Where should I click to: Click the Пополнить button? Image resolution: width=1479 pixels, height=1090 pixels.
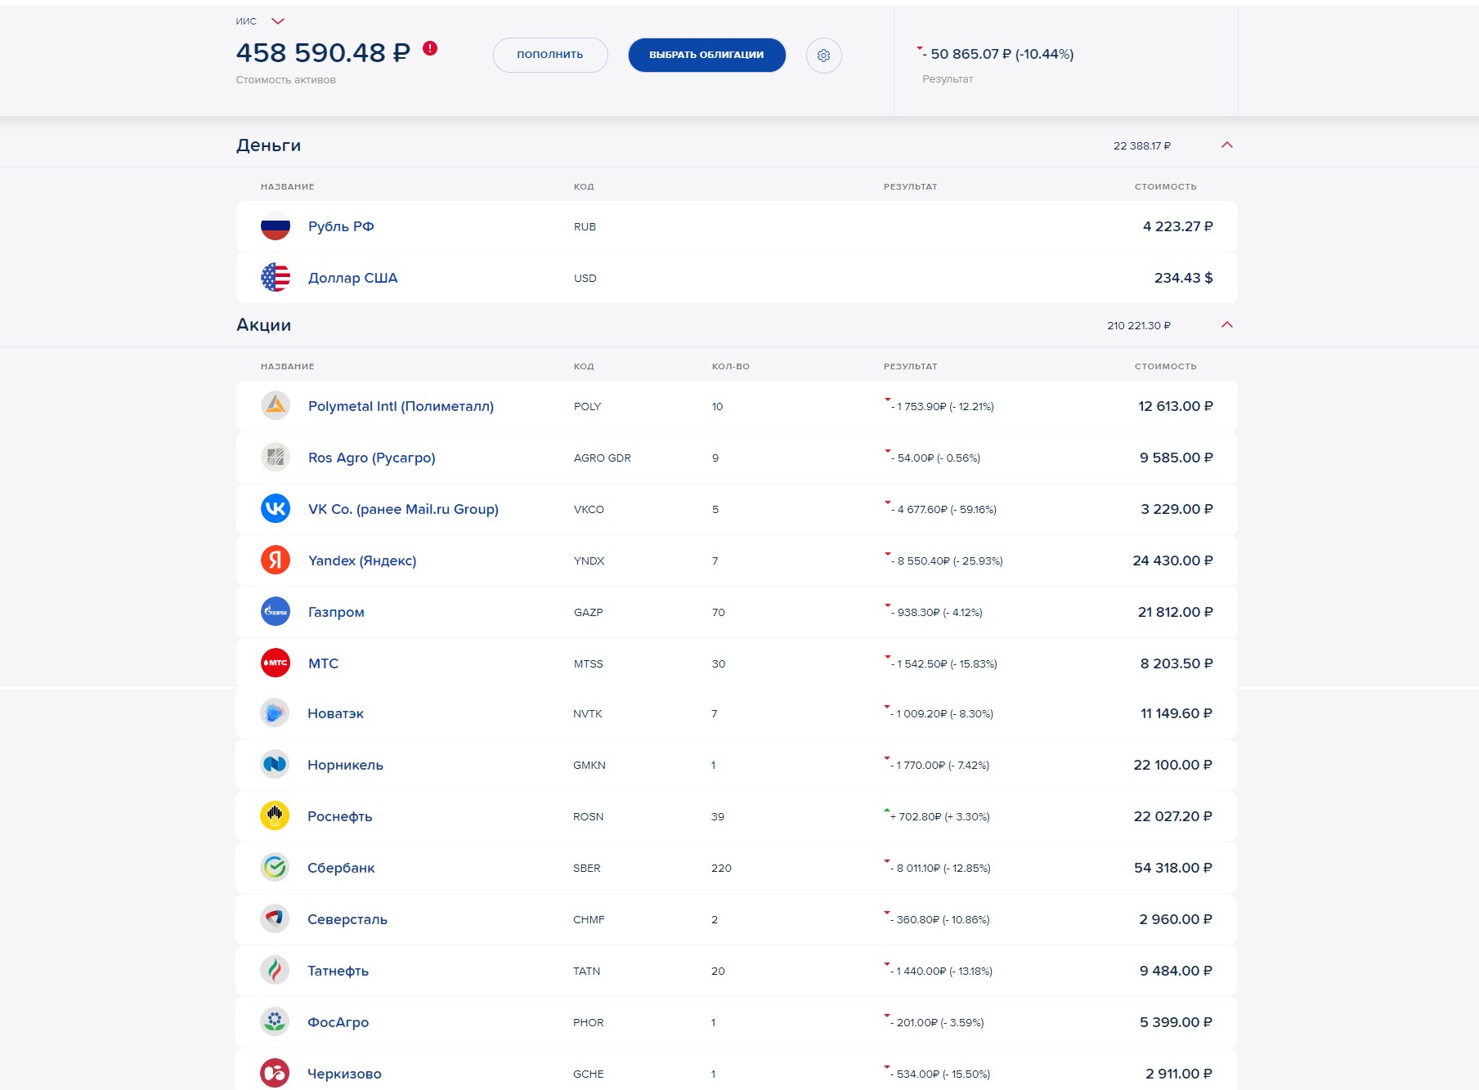550,55
